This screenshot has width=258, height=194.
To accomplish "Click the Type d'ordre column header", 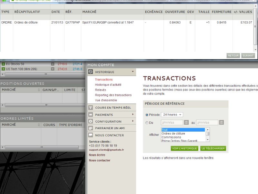I will pos(71,125).
